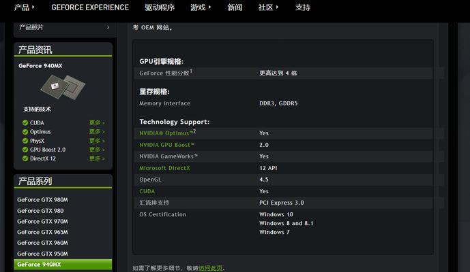
Task: Click the PhysX green check icon
Action: tap(25, 141)
